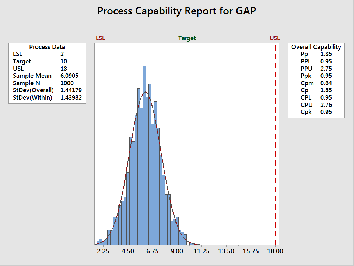Screen dimensions: 354x266
Task: Select the CPL row label
Action: pyautogui.click(x=306, y=97)
